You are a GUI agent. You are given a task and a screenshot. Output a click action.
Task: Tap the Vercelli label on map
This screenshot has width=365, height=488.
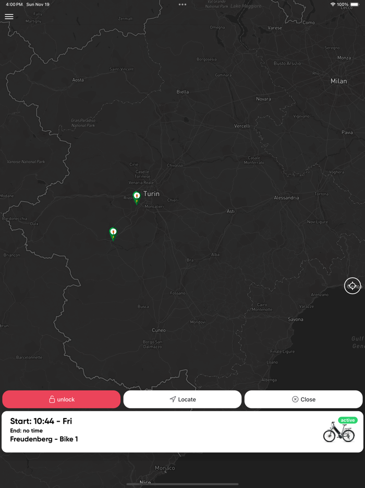242,126
